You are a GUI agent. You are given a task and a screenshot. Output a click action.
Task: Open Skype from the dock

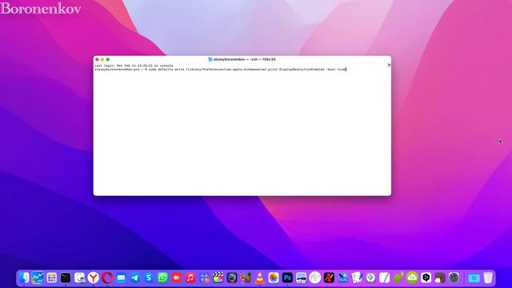pyautogui.click(x=149, y=278)
